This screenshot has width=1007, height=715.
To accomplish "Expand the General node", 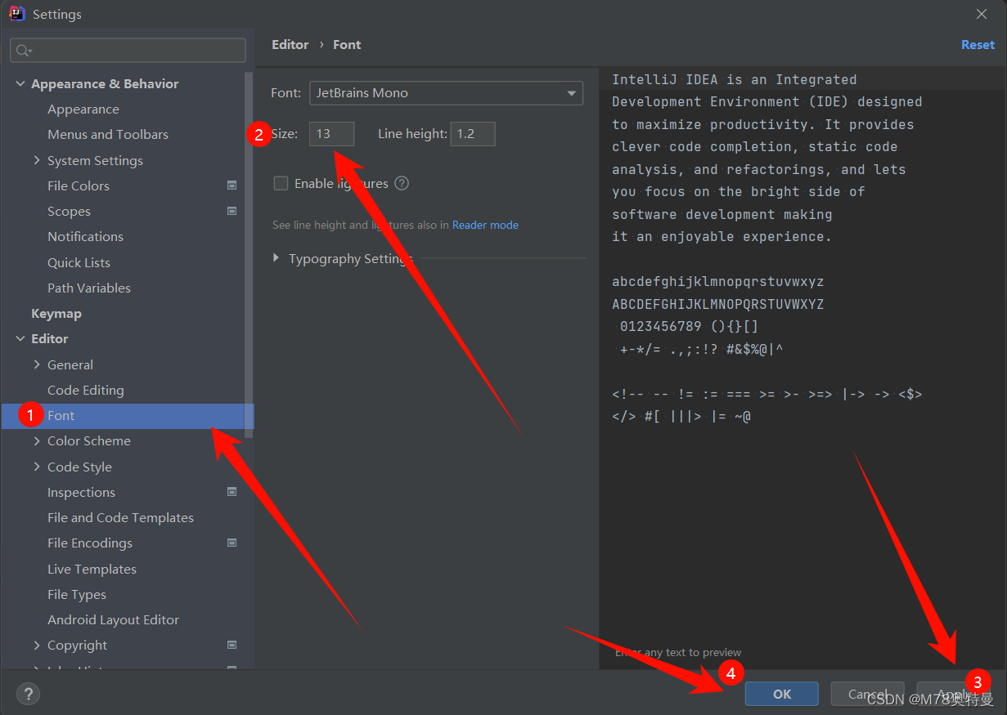I will [37, 364].
